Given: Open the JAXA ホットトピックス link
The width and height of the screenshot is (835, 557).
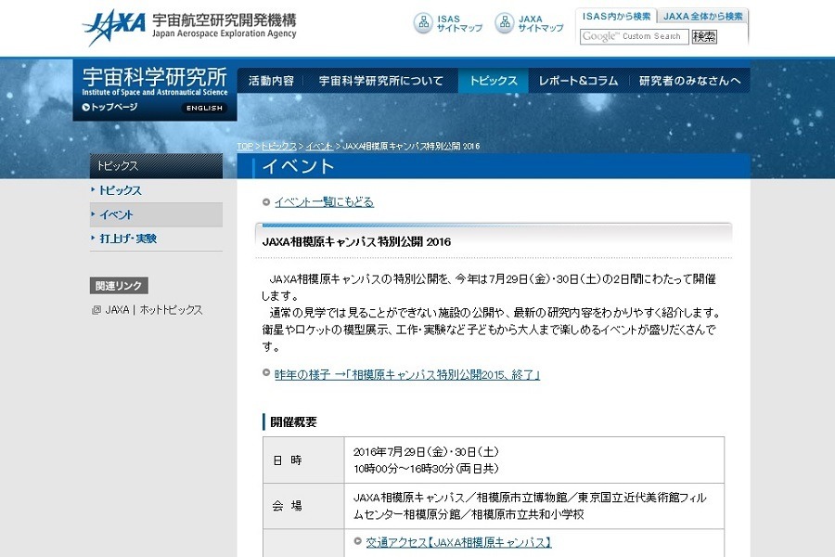Looking at the screenshot, I should tap(154, 310).
